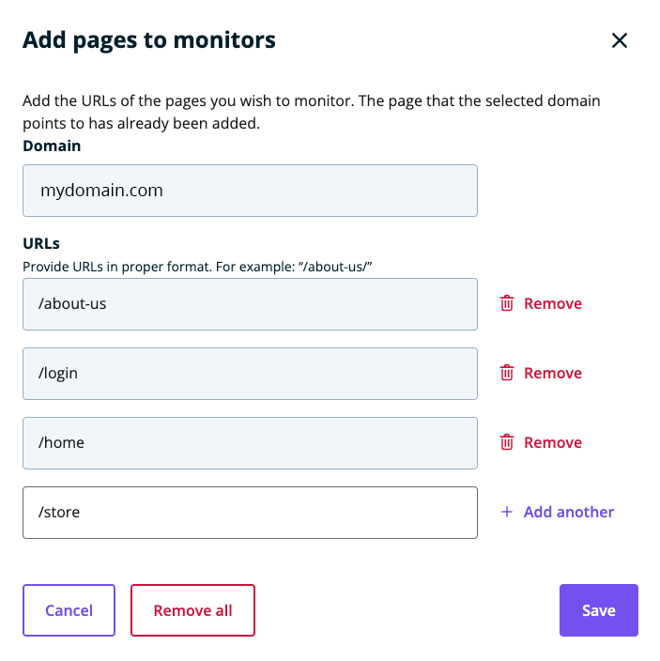Select the /login URL input
660x661 pixels.
[x=250, y=373]
